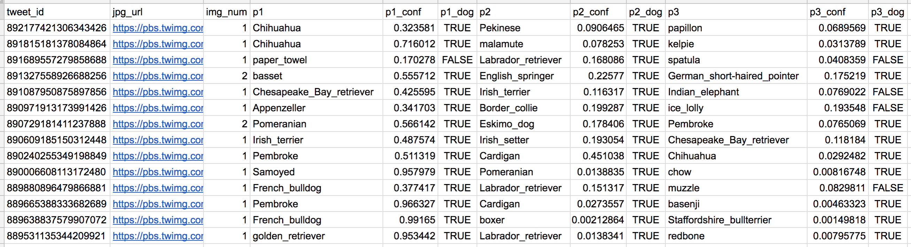Click the ice_lolly cell in p3
Screen dimensions: 911x247
tap(736, 108)
